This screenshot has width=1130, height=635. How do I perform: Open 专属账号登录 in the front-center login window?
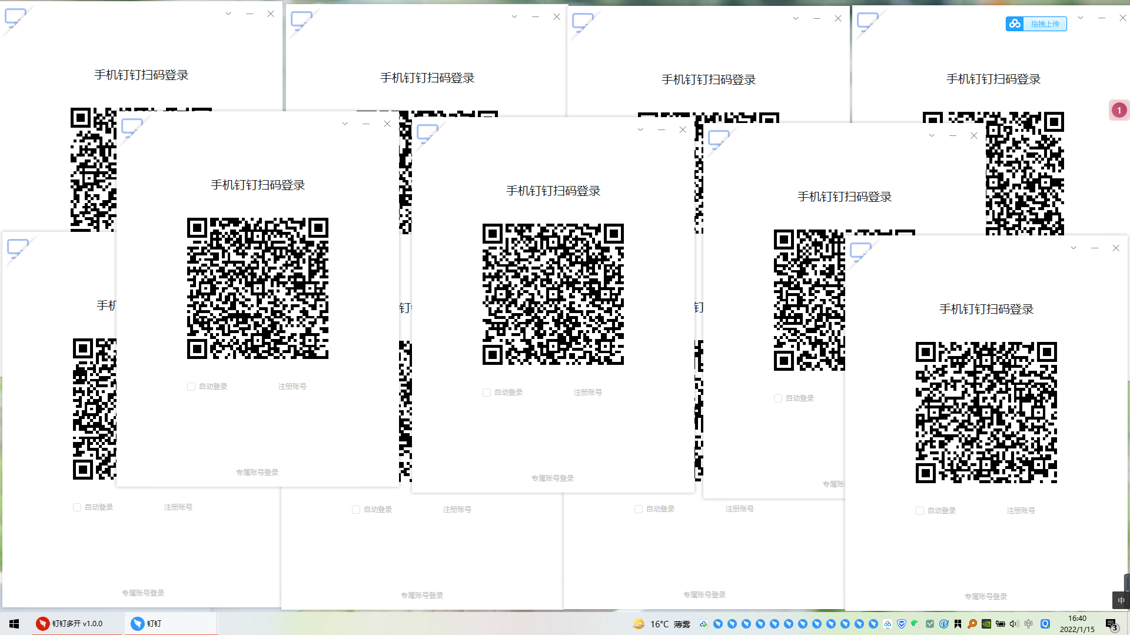tap(553, 478)
